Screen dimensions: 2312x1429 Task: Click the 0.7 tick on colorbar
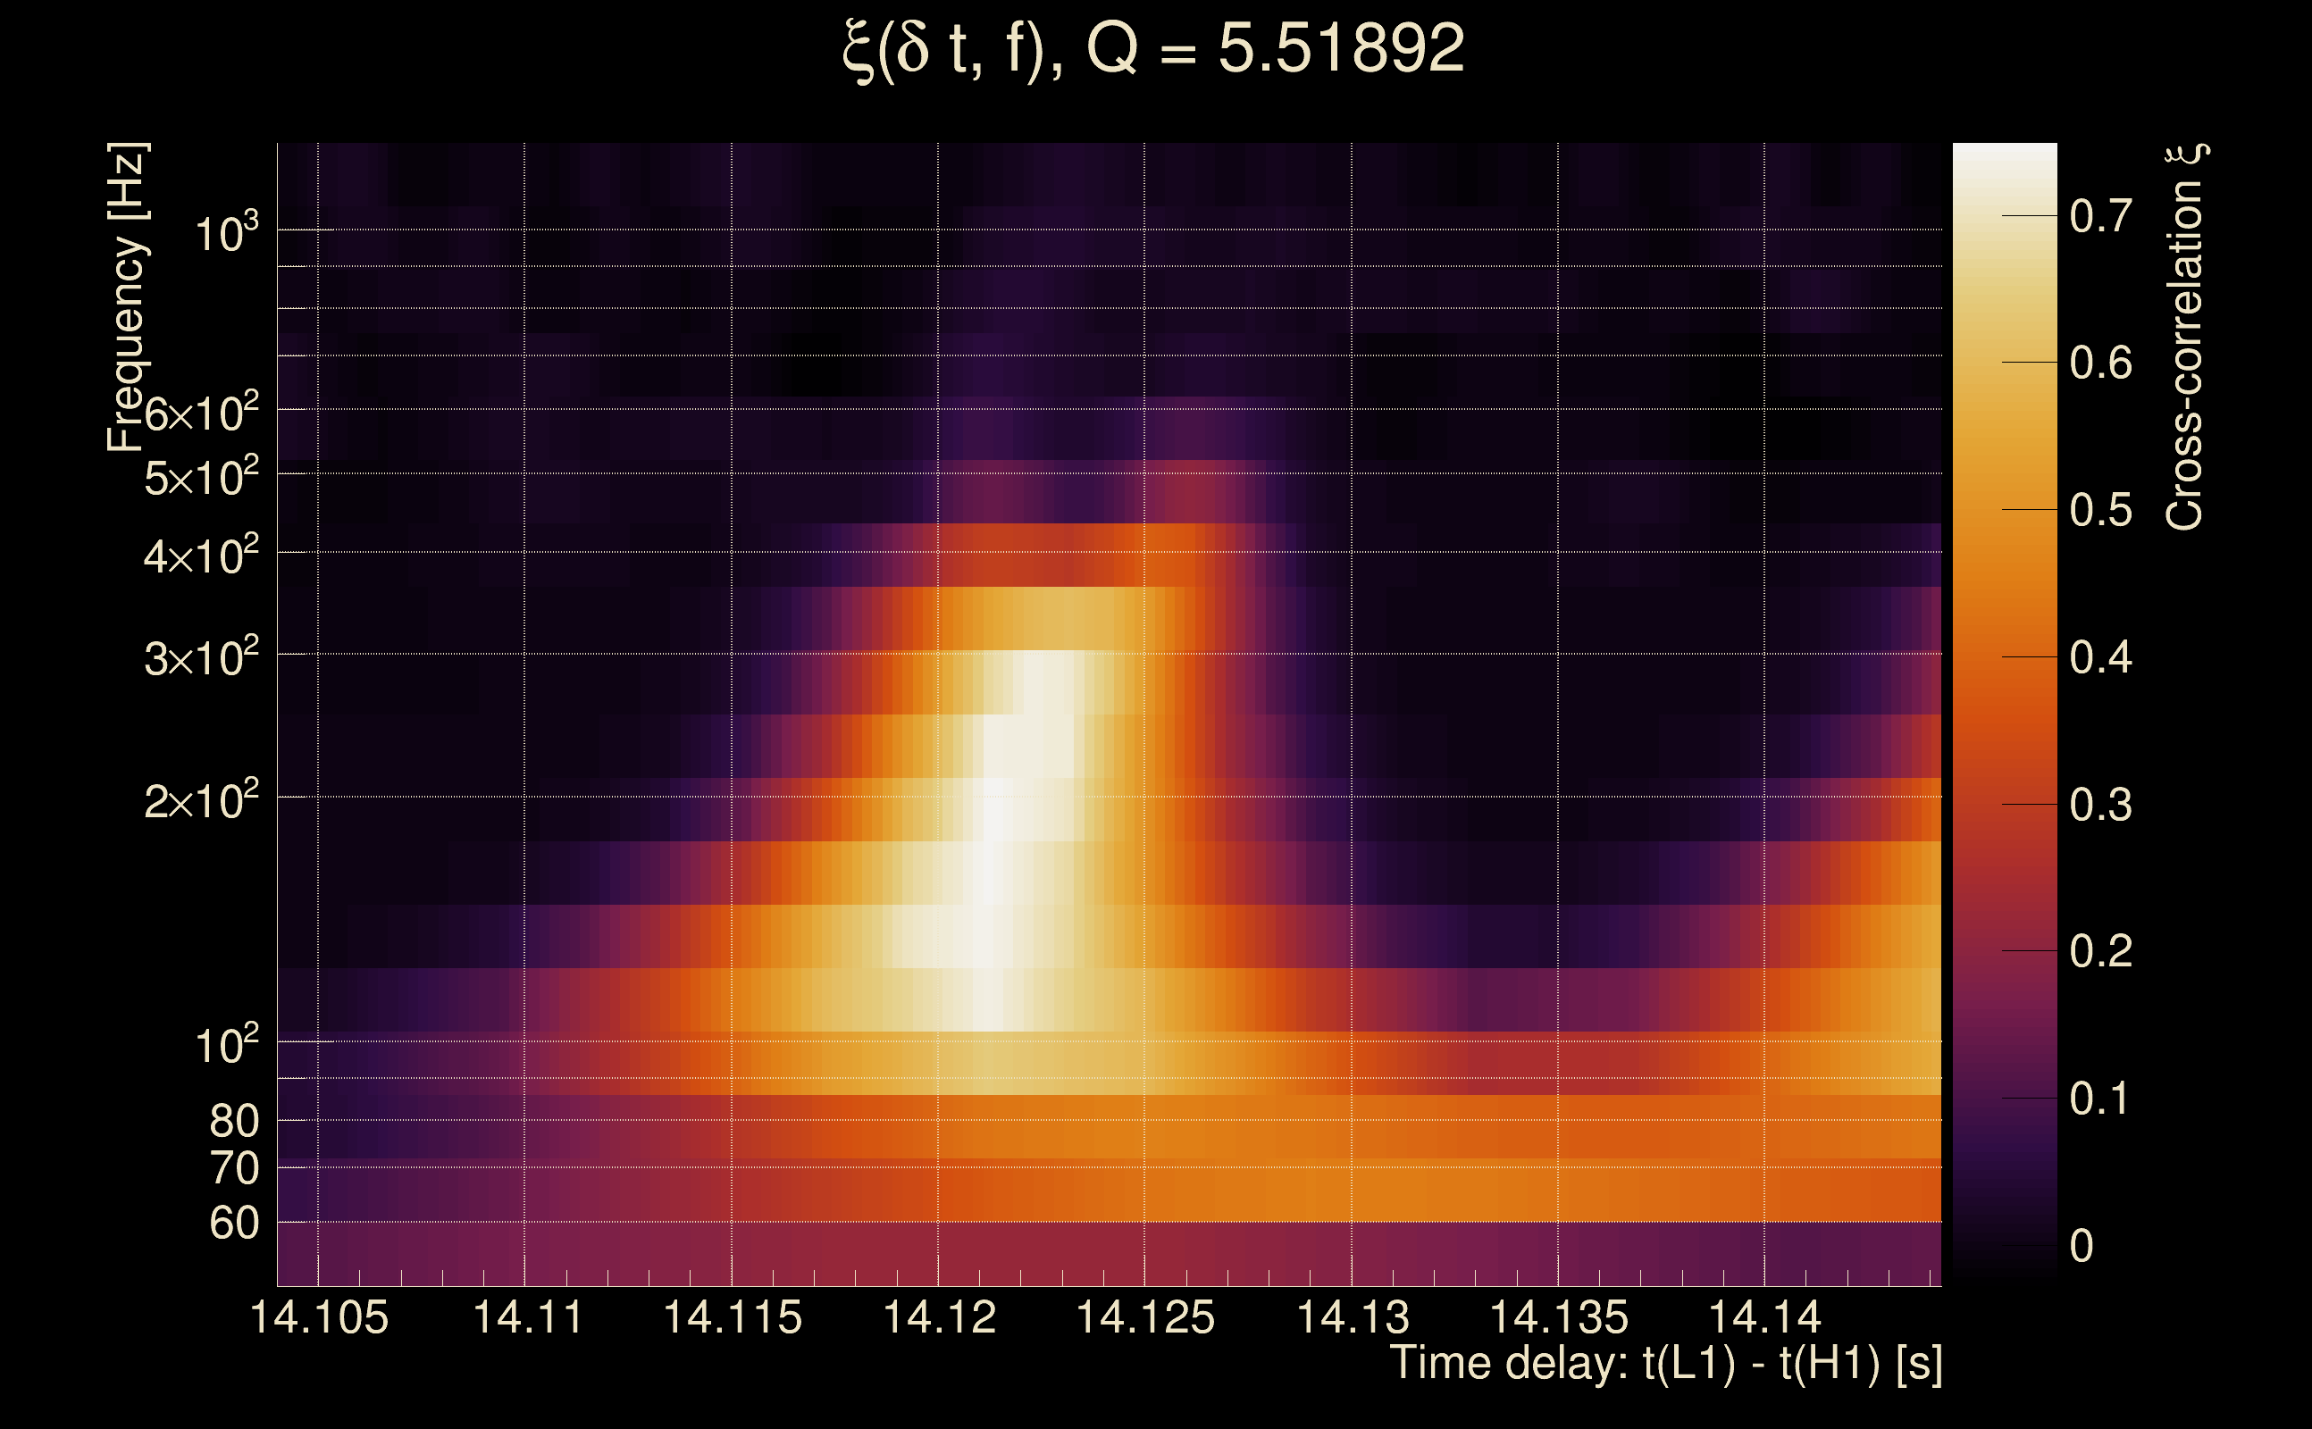click(x=2100, y=216)
